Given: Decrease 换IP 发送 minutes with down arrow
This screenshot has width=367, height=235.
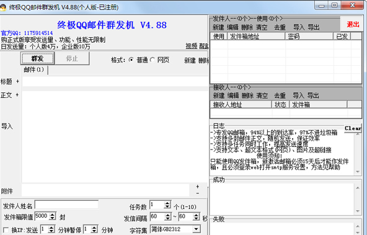Looking at the screenshot, I should pyautogui.click(x=51, y=231).
